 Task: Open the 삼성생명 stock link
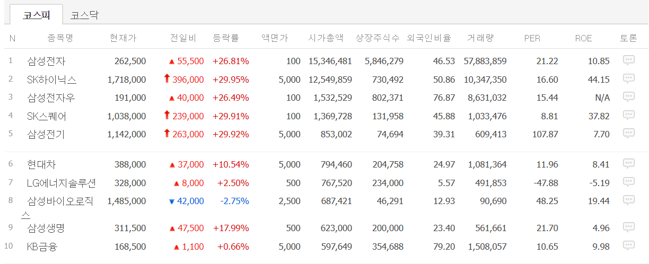click(46, 228)
